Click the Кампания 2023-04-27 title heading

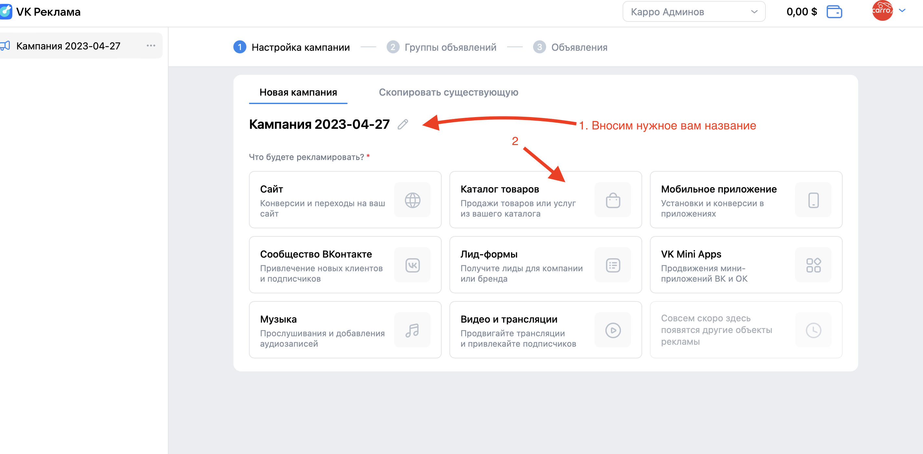(319, 124)
